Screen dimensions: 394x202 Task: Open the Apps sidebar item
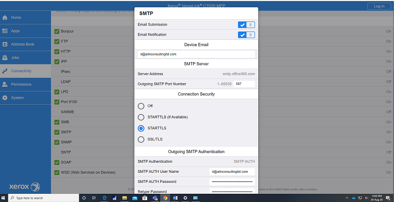[25, 31]
